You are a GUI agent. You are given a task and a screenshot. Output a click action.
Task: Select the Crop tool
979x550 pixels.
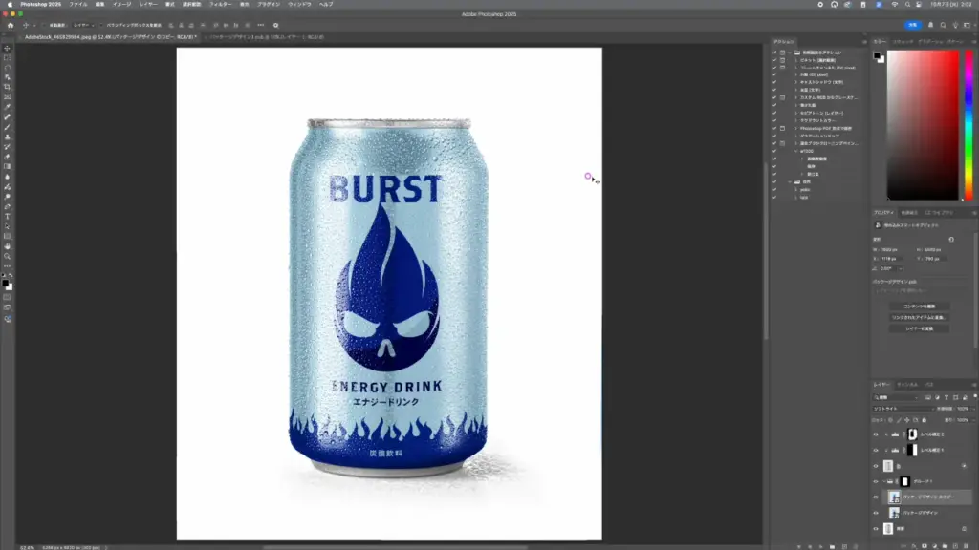pyautogui.click(x=7, y=87)
